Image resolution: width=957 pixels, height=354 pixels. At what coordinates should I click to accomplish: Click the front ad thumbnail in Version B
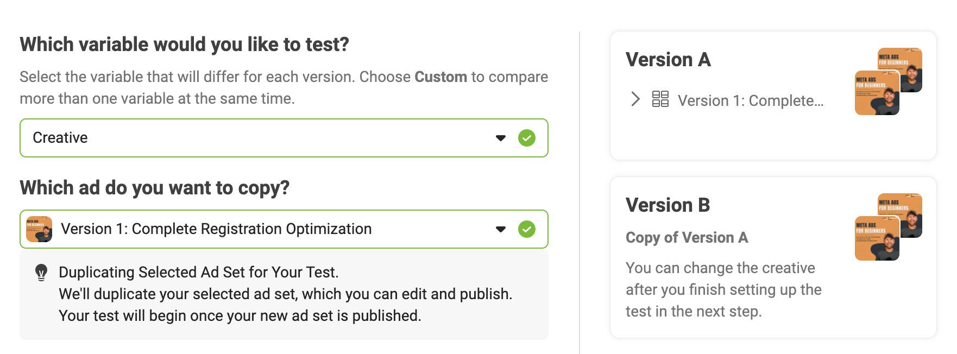(x=877, y=238)
